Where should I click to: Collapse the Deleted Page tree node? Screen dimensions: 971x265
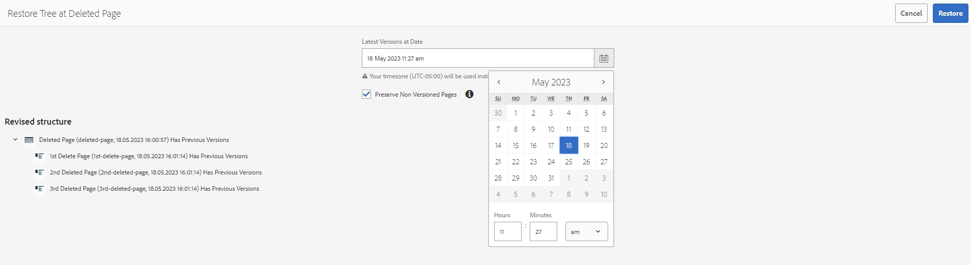pyautogui.click(x=15, y=139)
